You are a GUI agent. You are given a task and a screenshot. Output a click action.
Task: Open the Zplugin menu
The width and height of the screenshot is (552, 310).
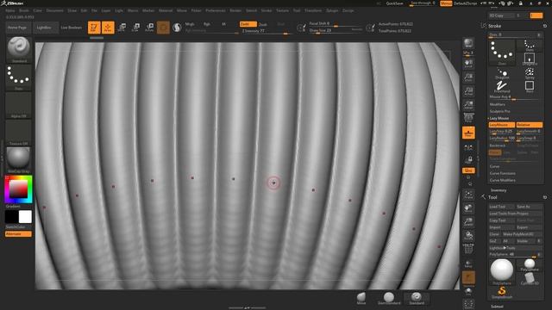[332, 10]
